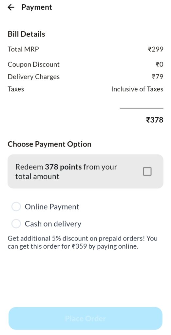Tap the ₹79 delivery charge amount
This screenshot has width=171, height=335.
click(158, 77)
